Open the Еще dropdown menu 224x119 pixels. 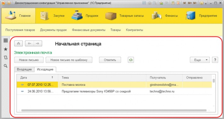[x=200, y=60]
